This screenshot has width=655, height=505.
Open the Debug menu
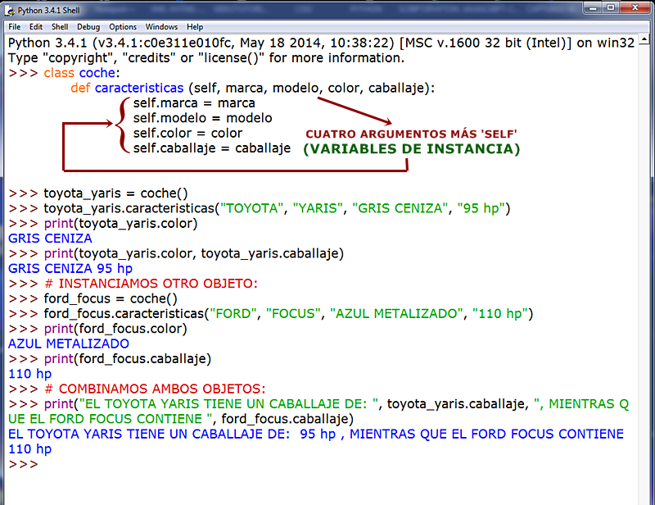[x=87, y=26]
